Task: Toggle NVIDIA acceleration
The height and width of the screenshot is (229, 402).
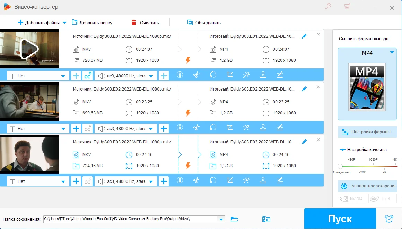Action: pos(352,199)
